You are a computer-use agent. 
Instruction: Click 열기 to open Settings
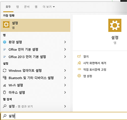pos(86,56)
